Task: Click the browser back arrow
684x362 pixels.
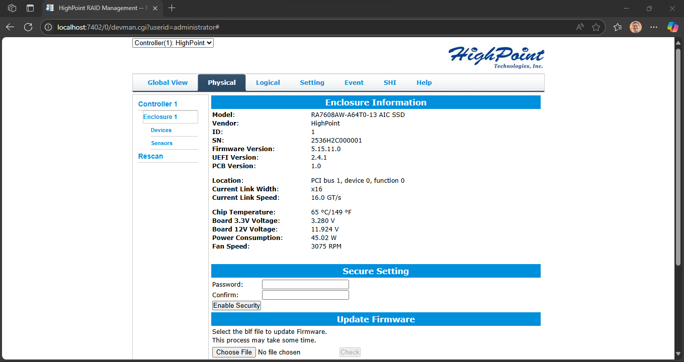Action: click(x=10, y=27)
